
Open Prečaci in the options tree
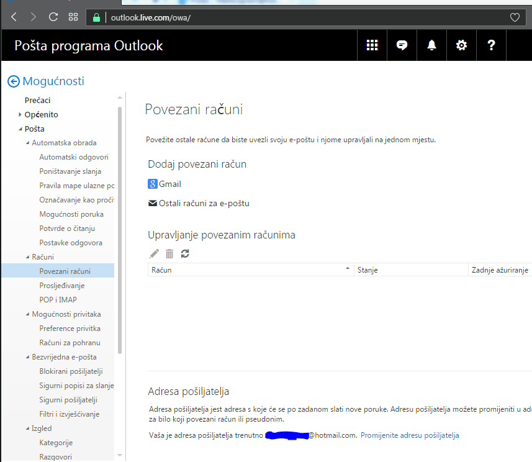pos(37,101)
